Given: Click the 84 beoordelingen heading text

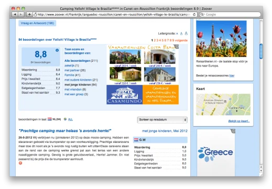Looking at the screenshot, I should click(58, 40).
